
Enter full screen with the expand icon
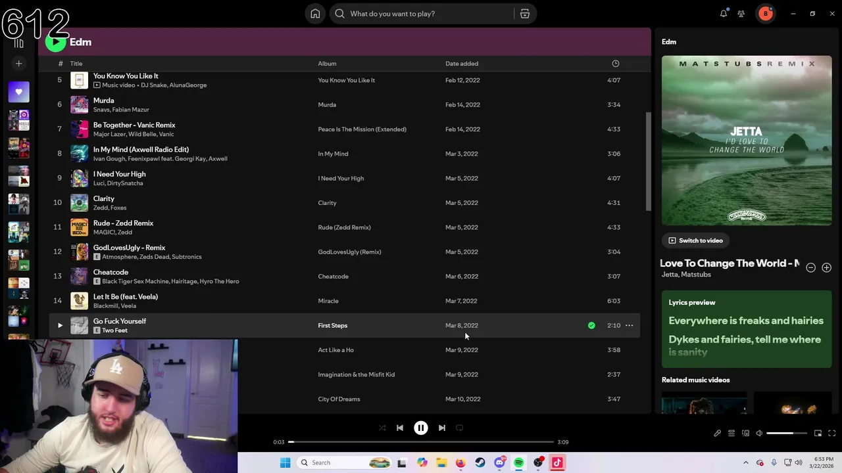pos(831,434)
